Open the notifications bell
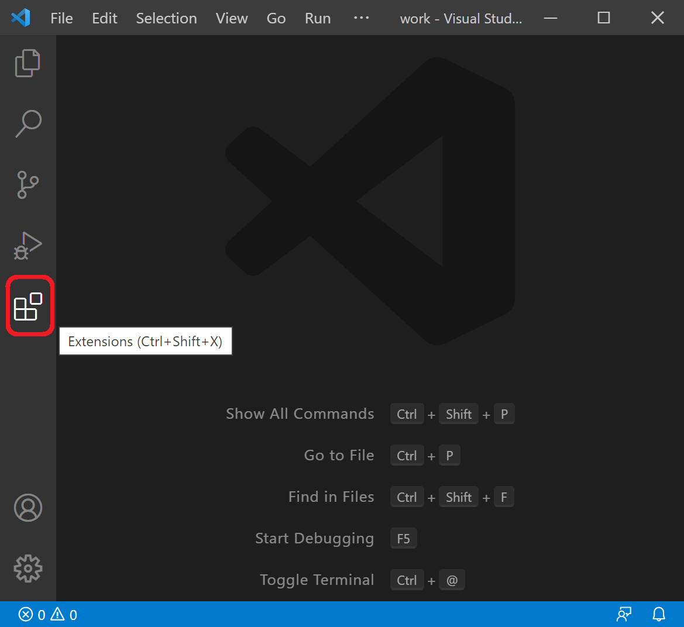 pyautogui.click(x=659, y=614)
